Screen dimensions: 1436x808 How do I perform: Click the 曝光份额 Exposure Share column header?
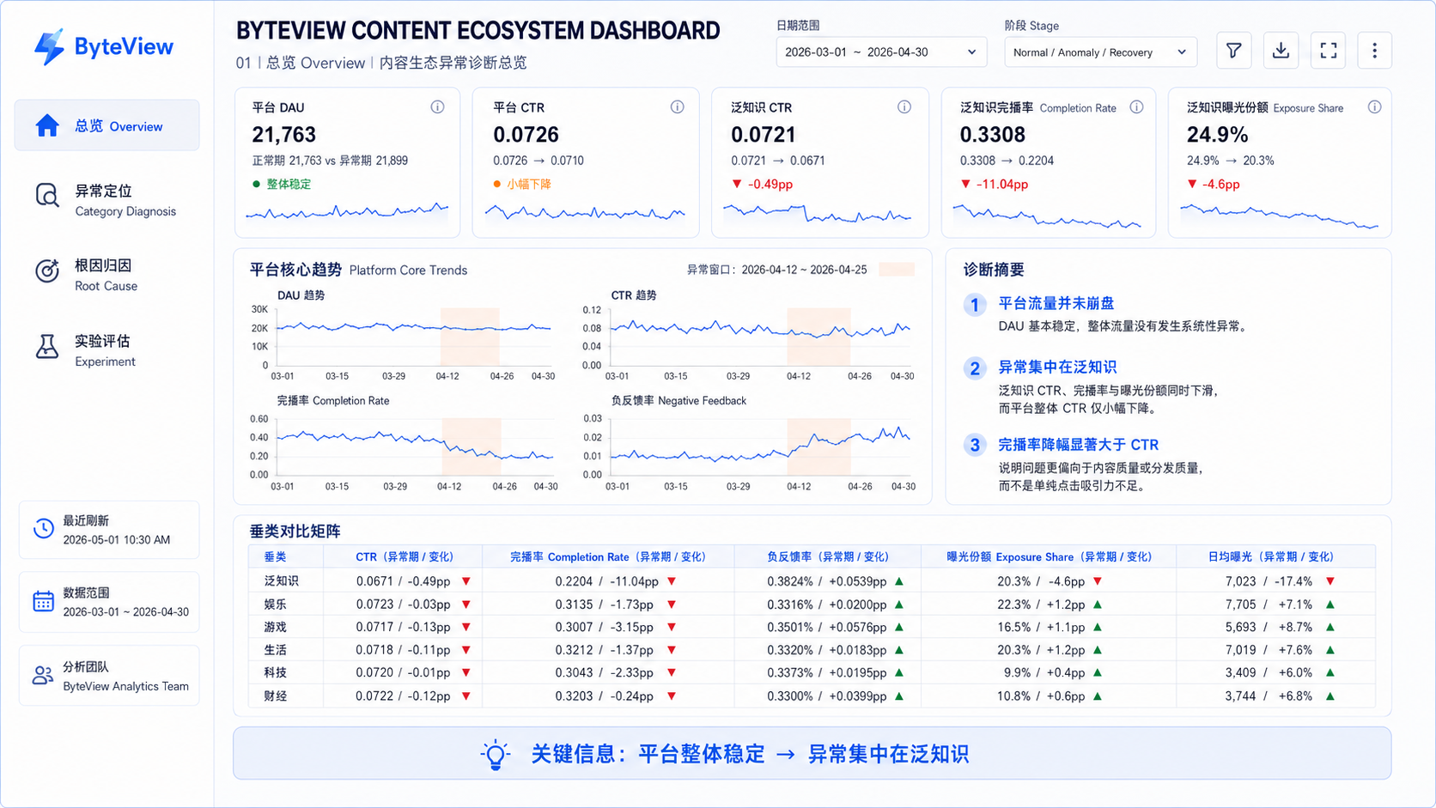tap(1050, 556)
